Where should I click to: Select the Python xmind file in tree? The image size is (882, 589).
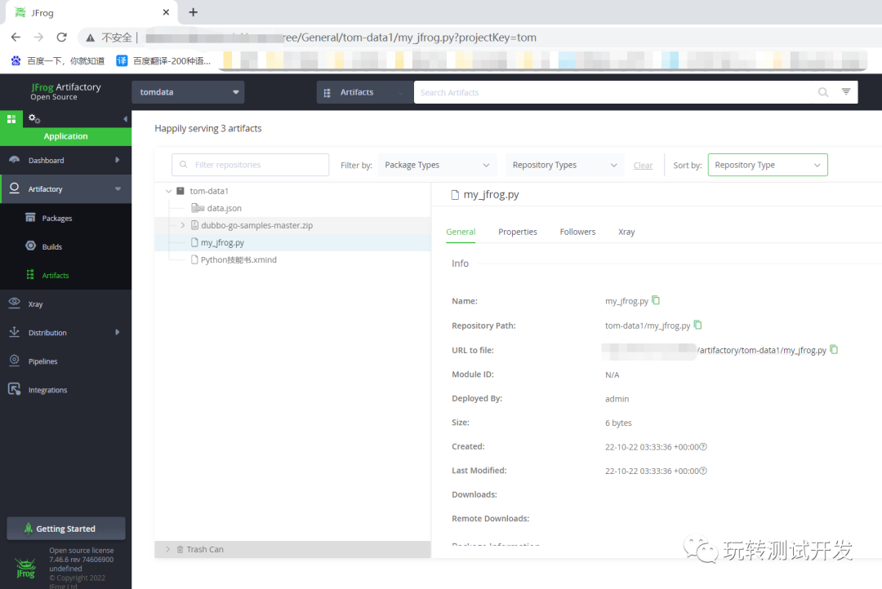coord(238,259)
